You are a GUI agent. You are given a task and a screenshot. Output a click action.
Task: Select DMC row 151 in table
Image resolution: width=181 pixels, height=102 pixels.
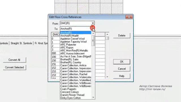[55, 64]
